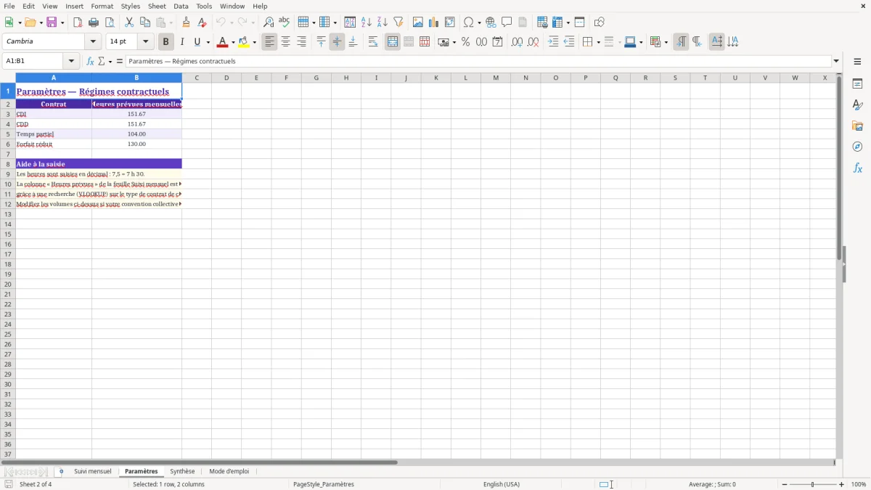Viewport: 871px width, 490px height.
Task: Toggle Italic formatting
Action: click(182, 42)
